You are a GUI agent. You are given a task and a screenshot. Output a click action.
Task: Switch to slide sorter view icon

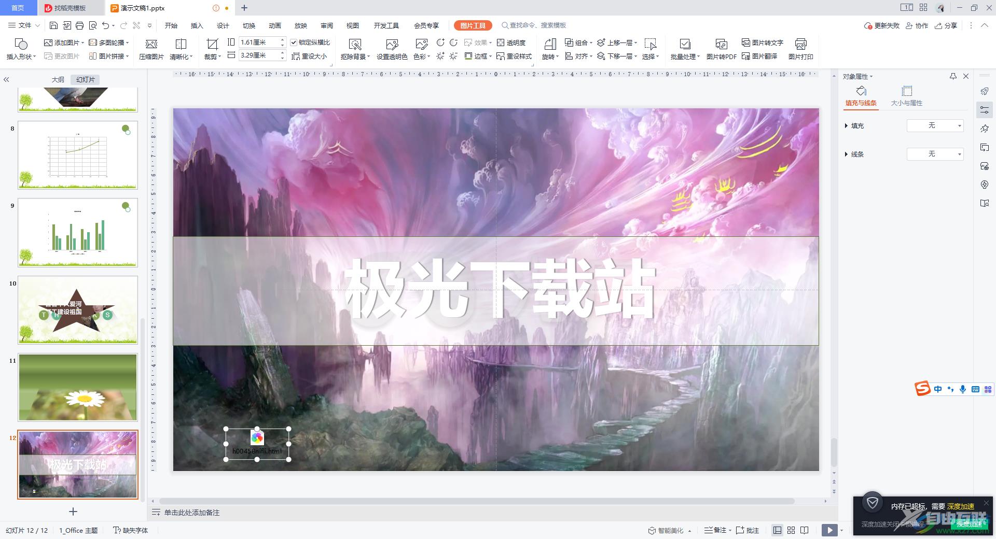(x=791, y=530)
